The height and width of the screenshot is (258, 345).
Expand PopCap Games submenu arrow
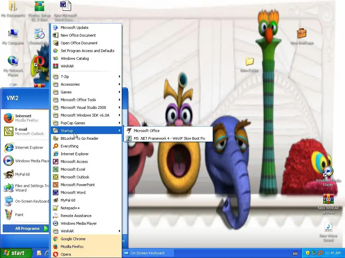120,123
